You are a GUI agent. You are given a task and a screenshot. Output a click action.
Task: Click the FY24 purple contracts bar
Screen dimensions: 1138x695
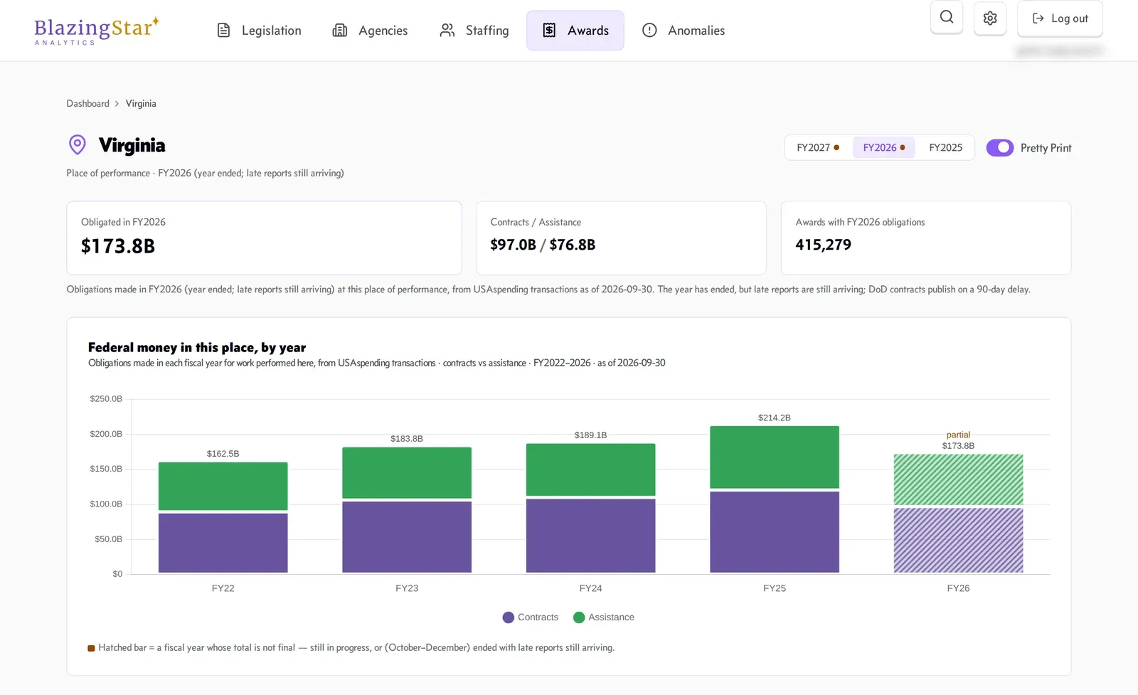tap(590, 536)
